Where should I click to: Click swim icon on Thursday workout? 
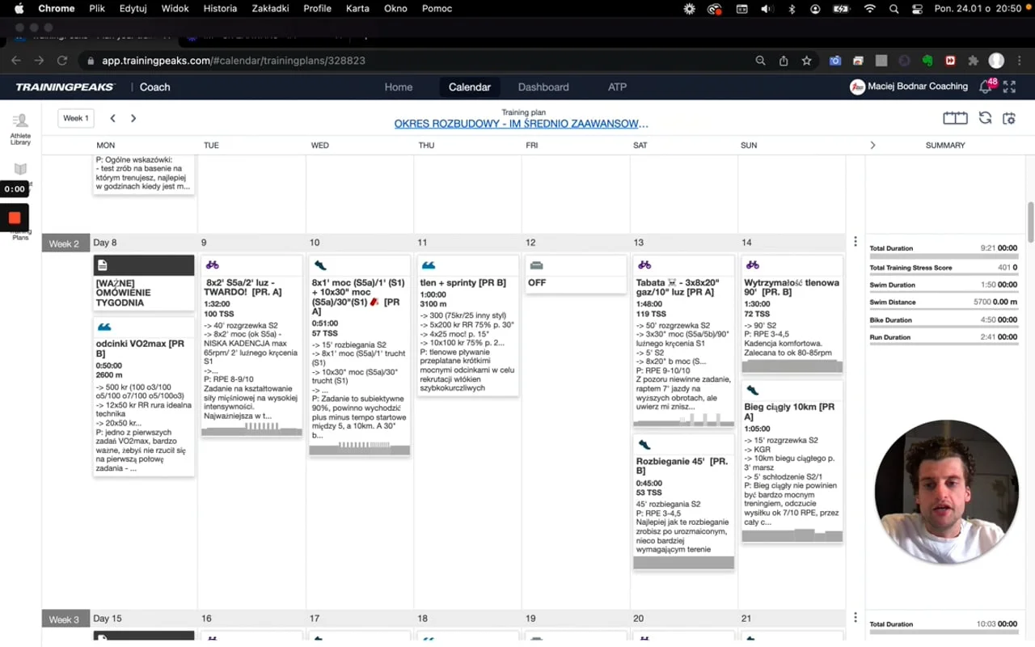(429, 264)
